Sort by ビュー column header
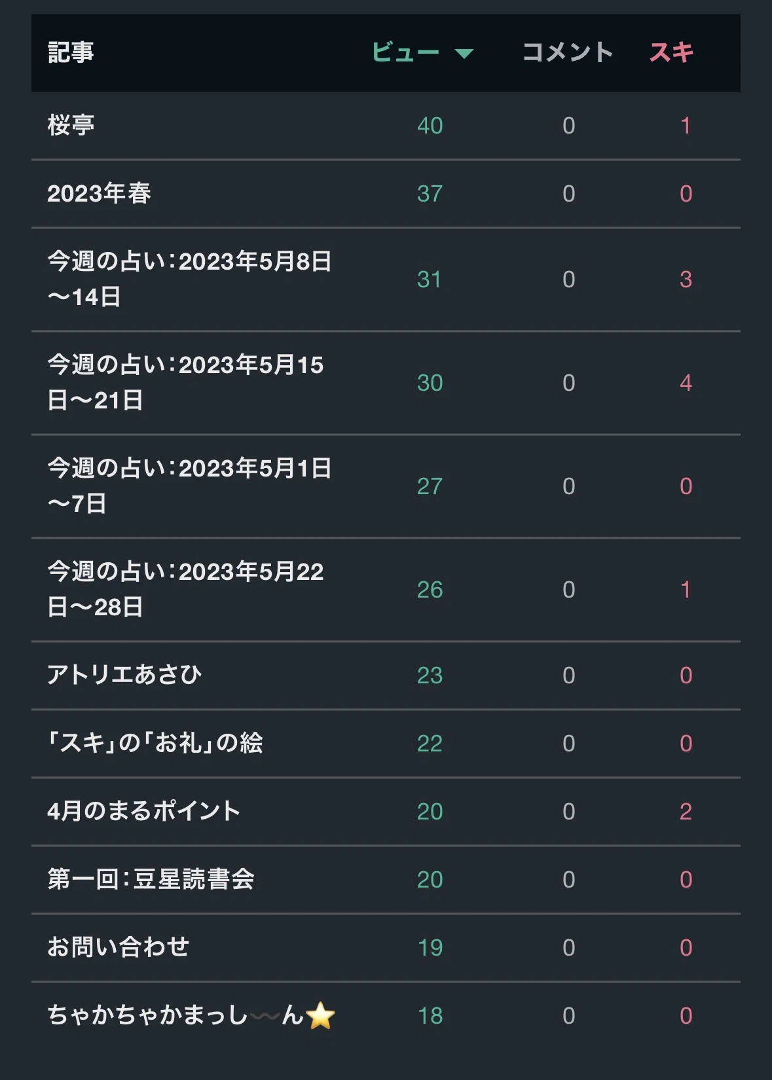Screen dimensions: 772x1080 click(405, 52)
